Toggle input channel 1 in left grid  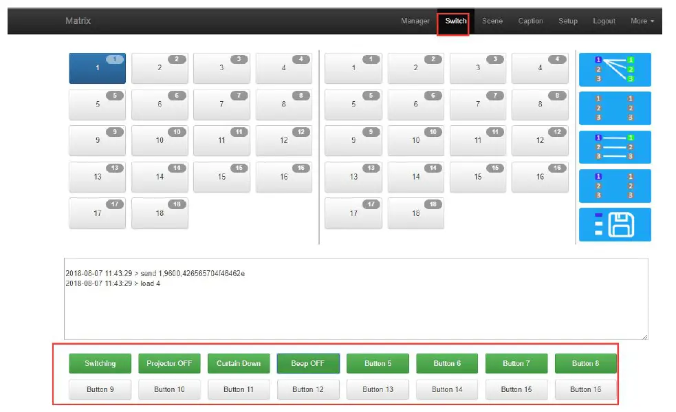[x=98, y=68]
